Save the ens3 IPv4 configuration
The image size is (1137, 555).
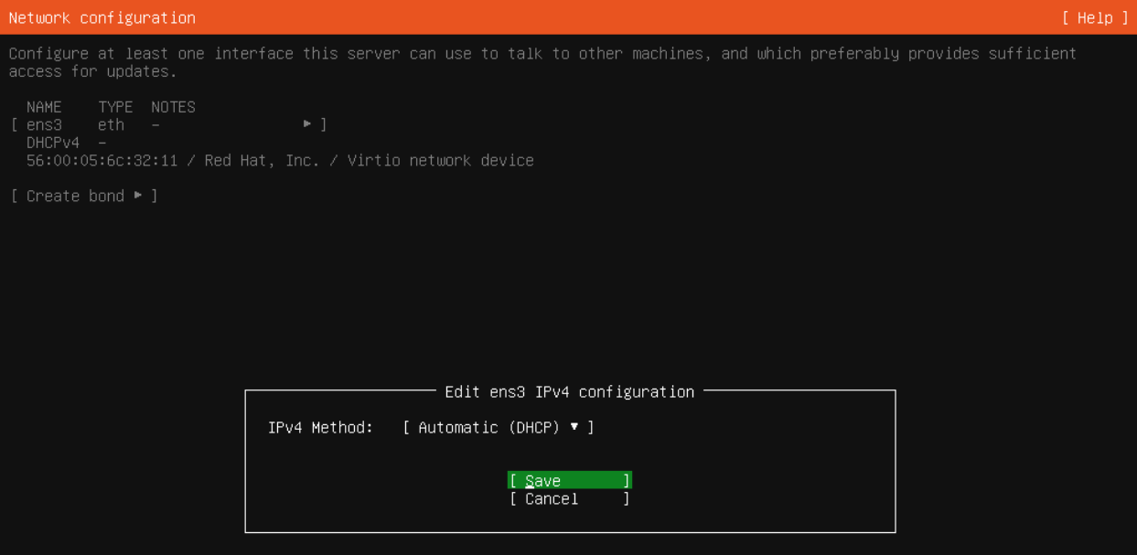point(570,480)
